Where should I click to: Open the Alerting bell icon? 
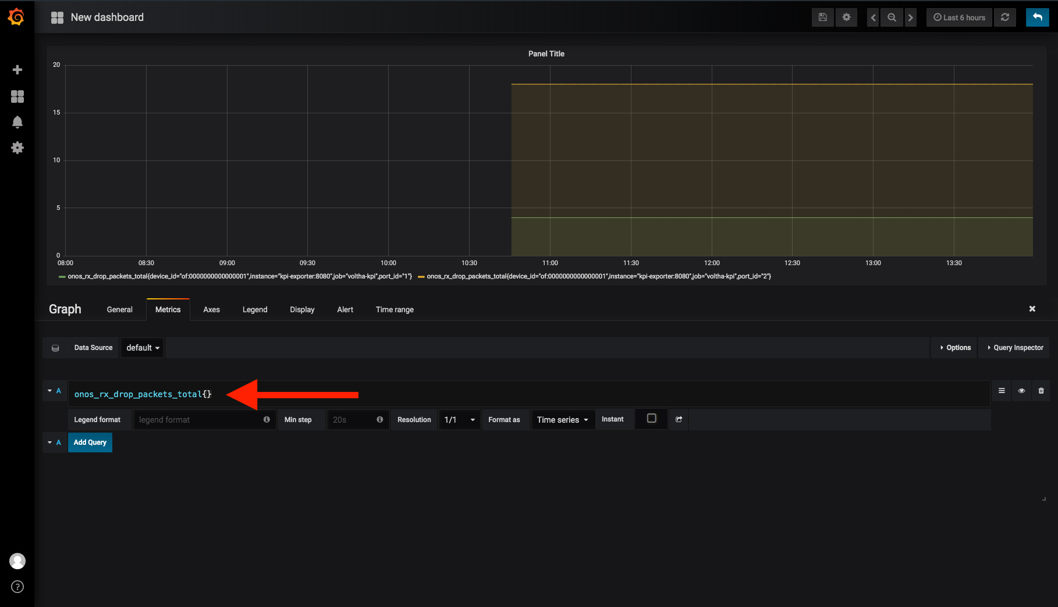(x=17, y=122)
